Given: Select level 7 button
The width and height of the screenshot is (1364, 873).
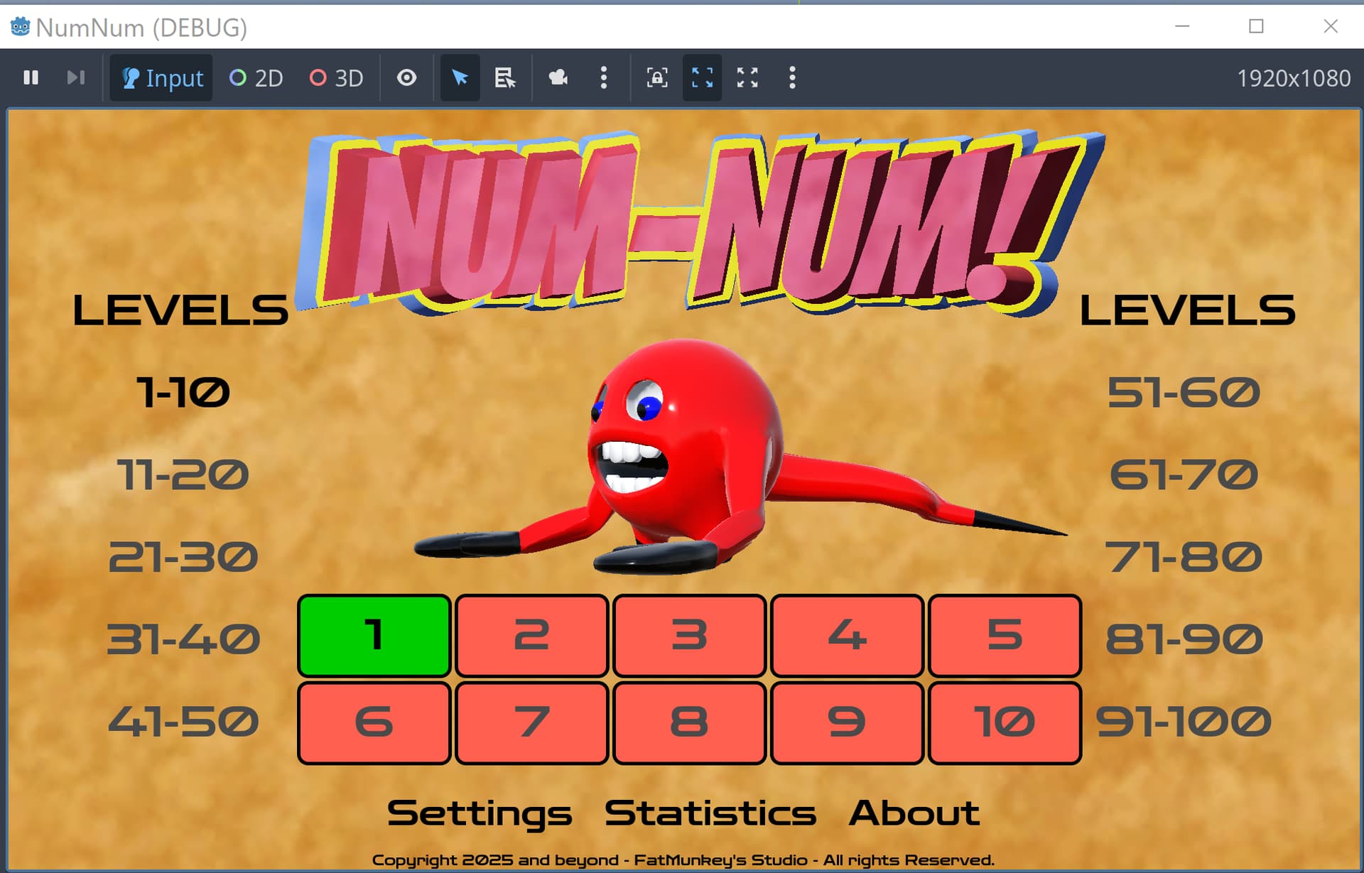Looking at the screenshot, I should coord(532,723).
